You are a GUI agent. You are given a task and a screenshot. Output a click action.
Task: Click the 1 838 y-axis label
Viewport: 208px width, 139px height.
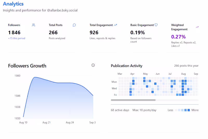(17, 107)
